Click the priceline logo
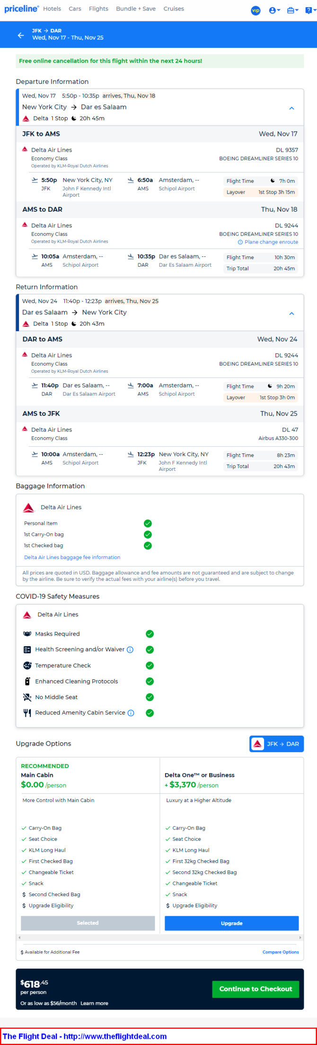 tap(22, 9)
